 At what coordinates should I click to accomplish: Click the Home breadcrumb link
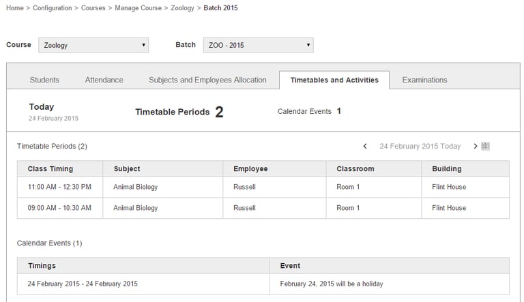tap(14, 8)
